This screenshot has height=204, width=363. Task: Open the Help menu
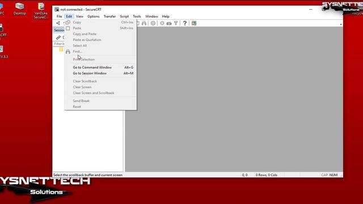(166, 16)
